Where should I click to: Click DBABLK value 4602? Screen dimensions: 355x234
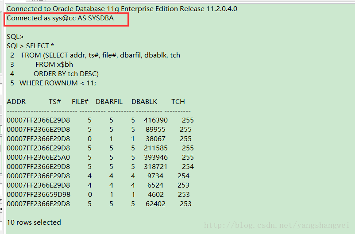pyautogui.click(x=155, y=194)
